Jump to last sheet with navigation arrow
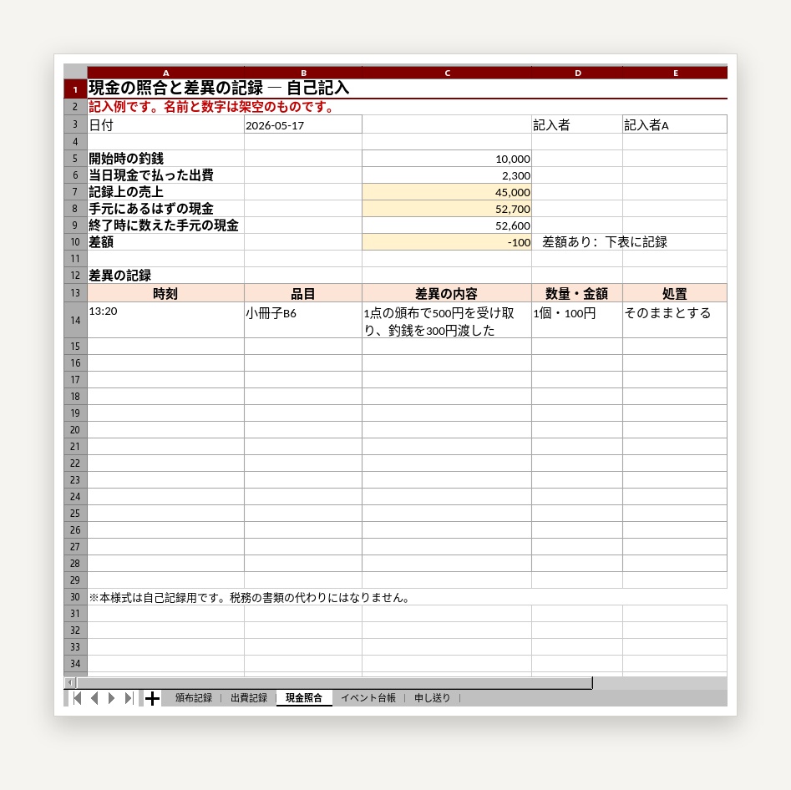This screenshot has width=791, height=790. click(129, 698)
